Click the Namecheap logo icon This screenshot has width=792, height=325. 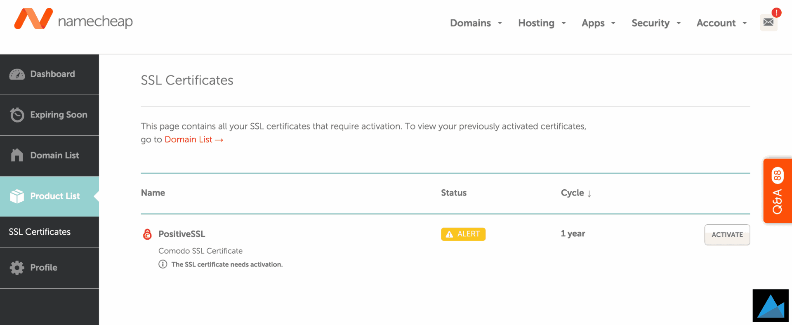coord(33,19)
